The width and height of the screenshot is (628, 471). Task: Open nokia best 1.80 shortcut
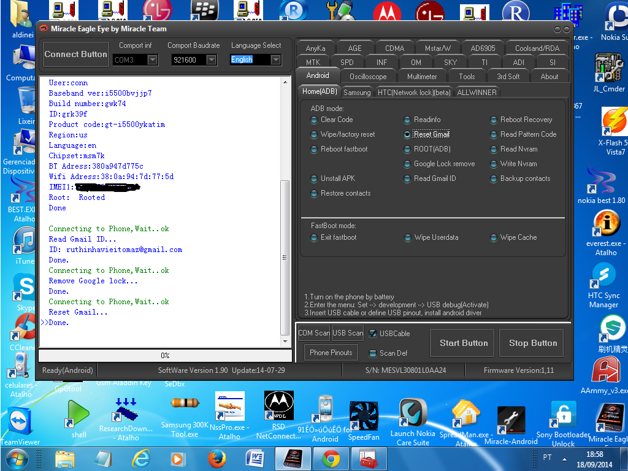click(x=601, y=185)
